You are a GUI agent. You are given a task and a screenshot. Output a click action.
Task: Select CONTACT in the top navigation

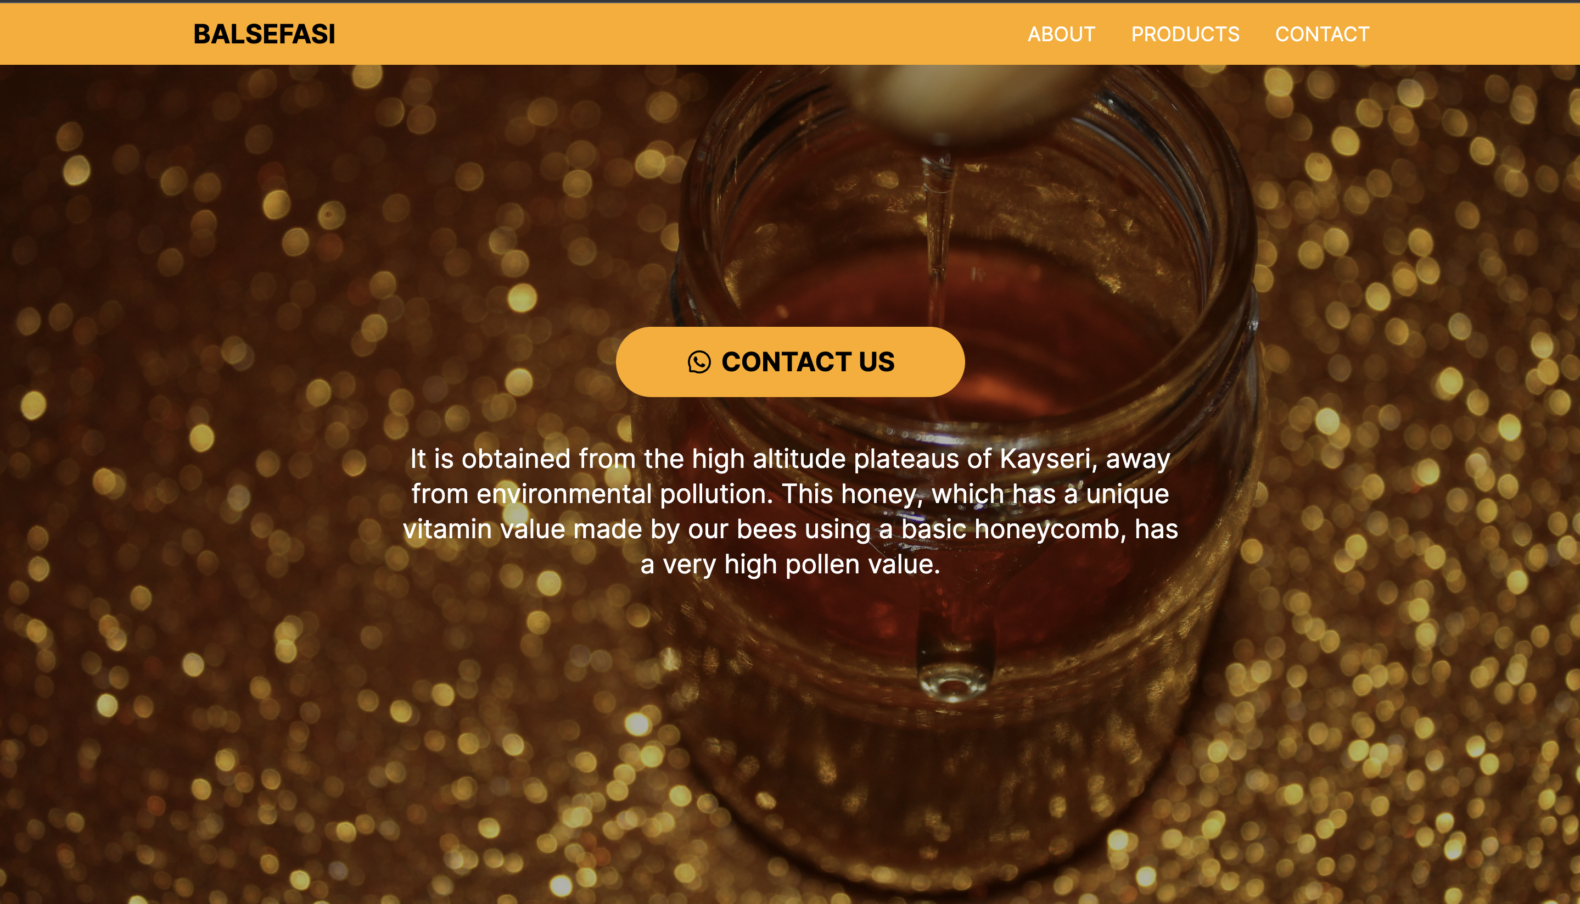[x=1322, y=34]
